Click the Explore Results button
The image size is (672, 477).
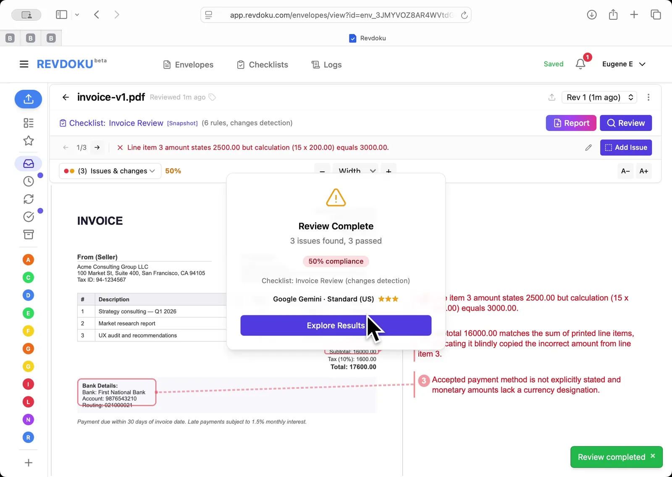[x=336, y=325]
